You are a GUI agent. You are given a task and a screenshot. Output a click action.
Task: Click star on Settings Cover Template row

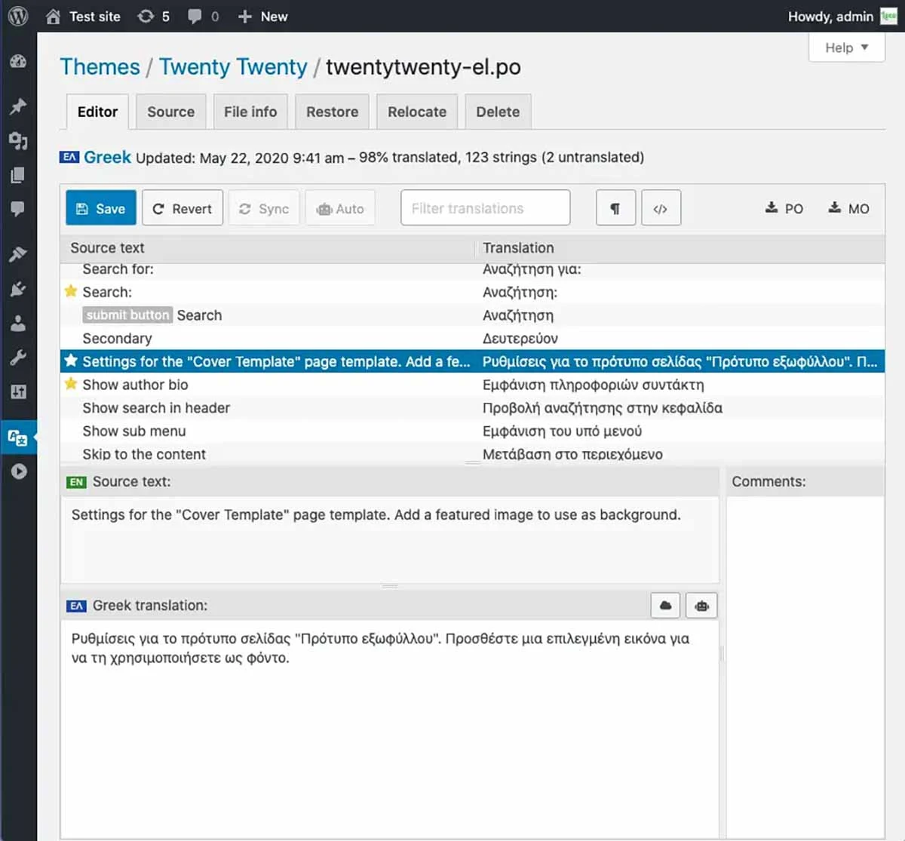[71, 361]
